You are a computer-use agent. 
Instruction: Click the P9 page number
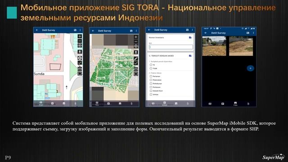(x=8, y=157)
